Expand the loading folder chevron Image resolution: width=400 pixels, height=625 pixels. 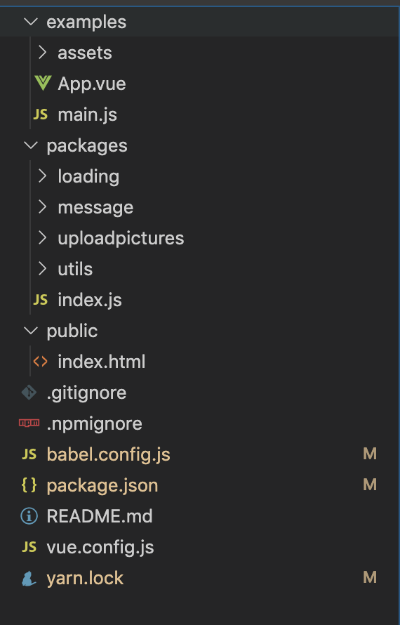(x=43, y=176)
